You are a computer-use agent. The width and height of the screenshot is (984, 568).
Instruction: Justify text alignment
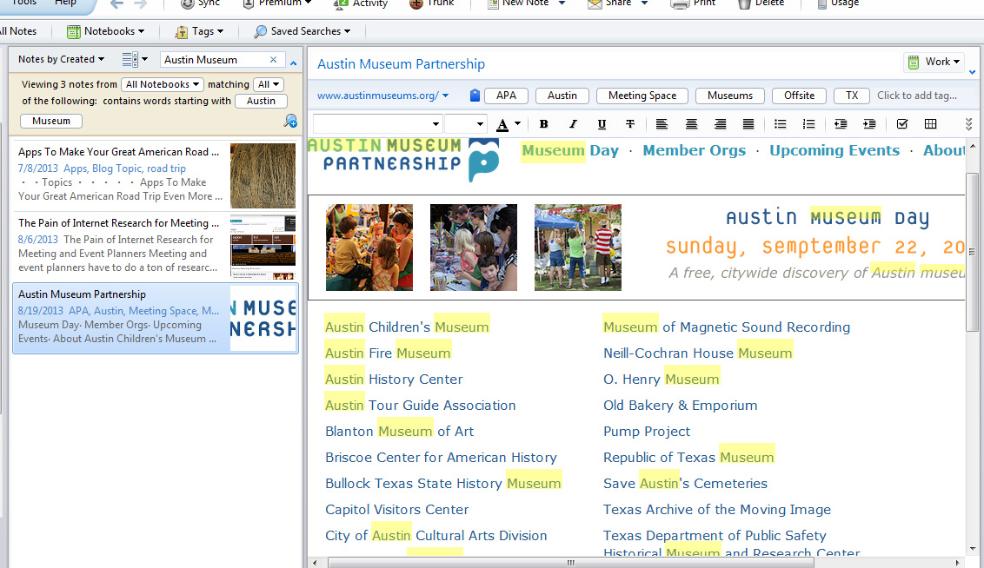(x=748, y=124)
